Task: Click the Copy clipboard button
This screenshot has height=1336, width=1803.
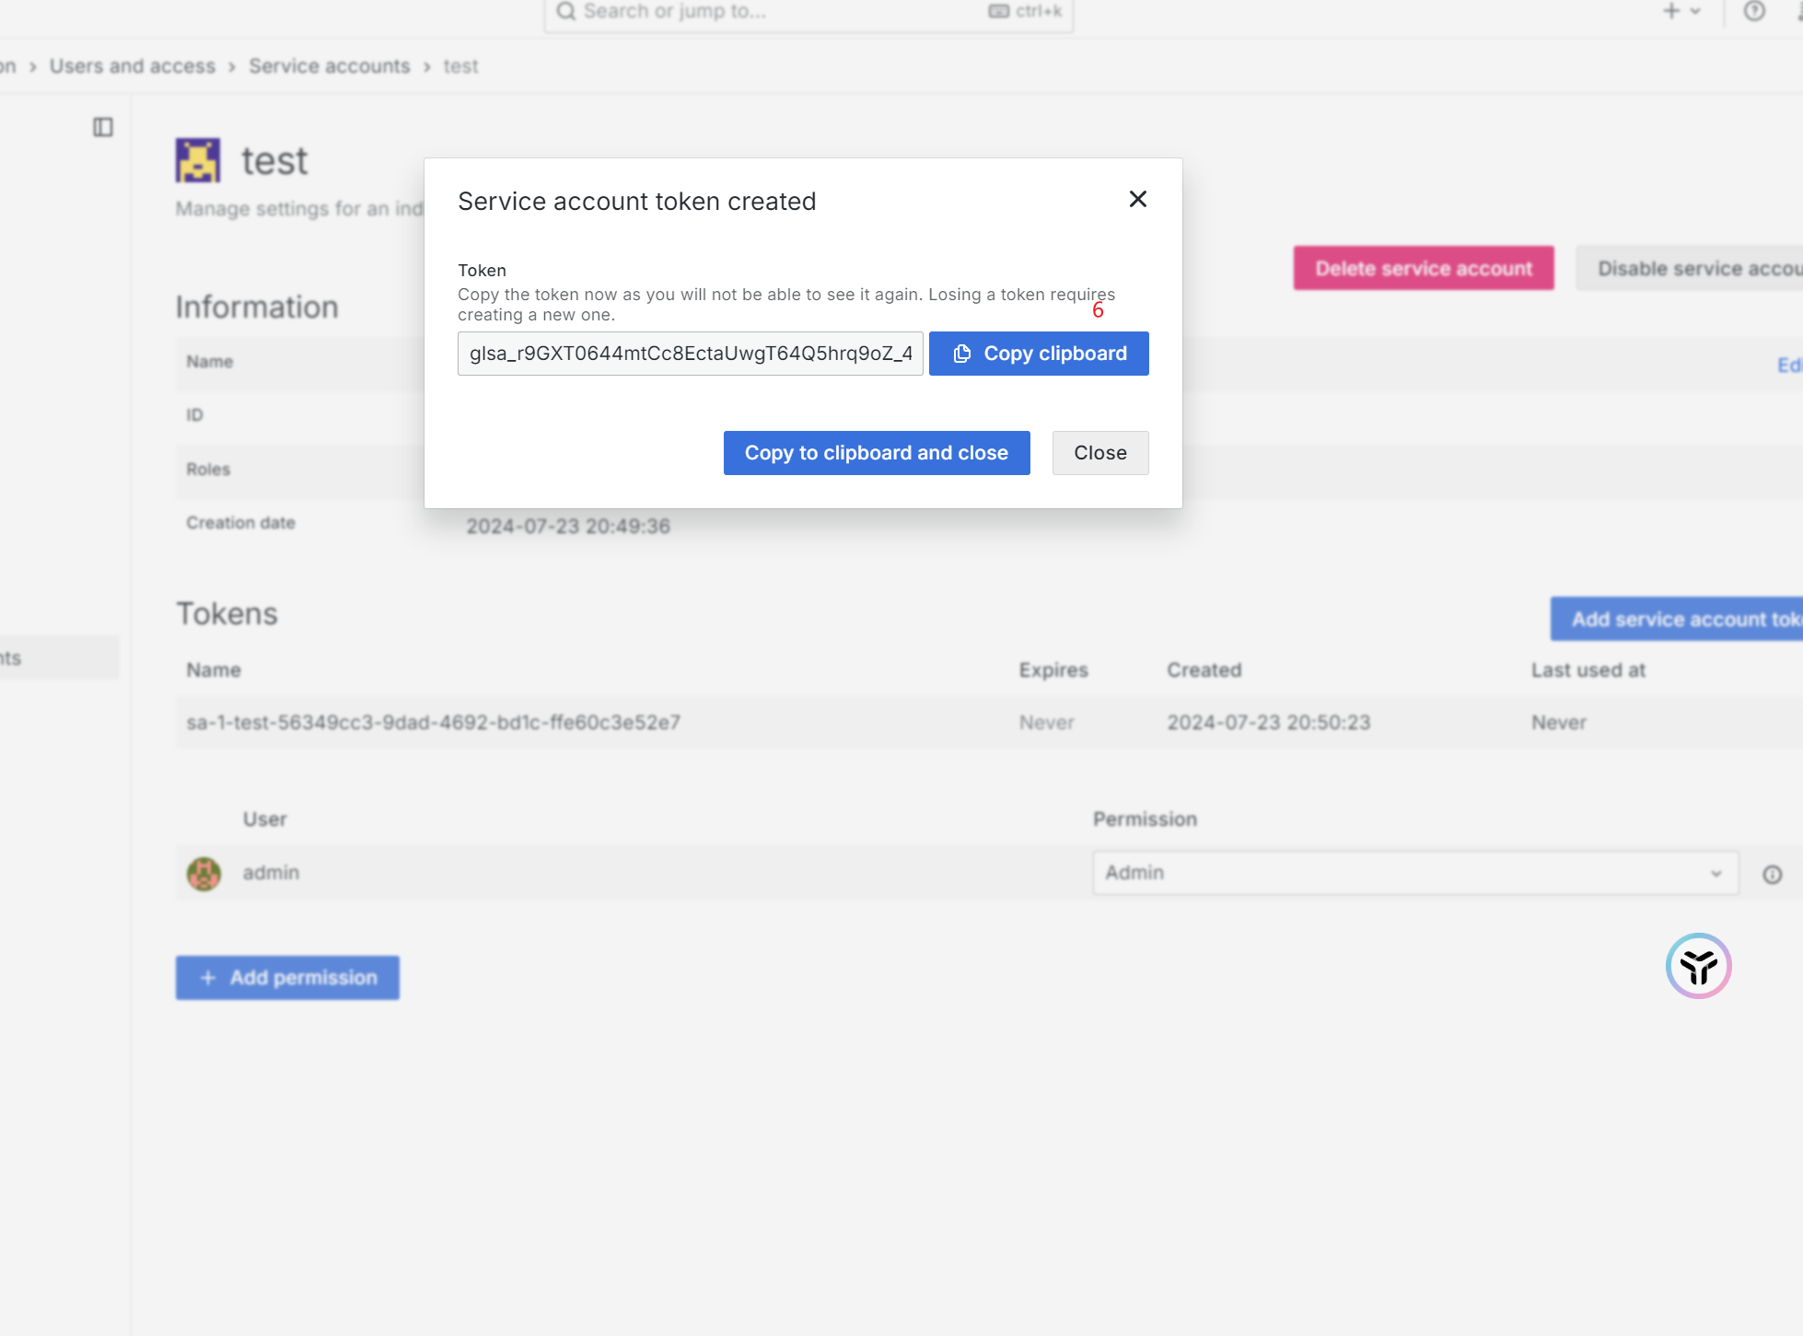Action: (x=1038, y=354)
